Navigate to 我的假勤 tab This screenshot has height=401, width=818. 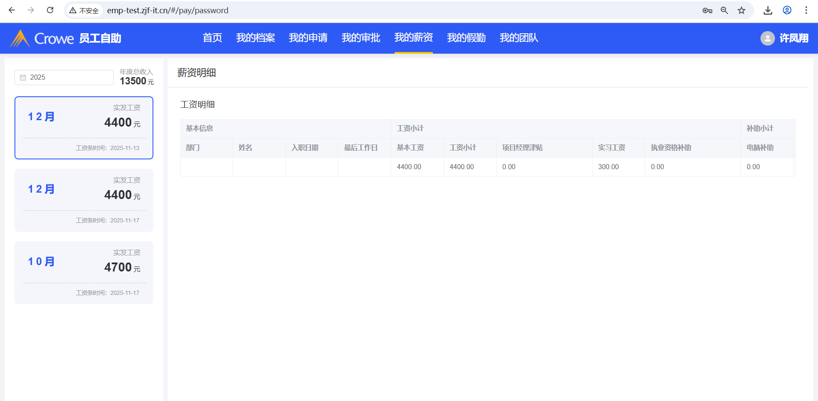[x=466, y=38]
